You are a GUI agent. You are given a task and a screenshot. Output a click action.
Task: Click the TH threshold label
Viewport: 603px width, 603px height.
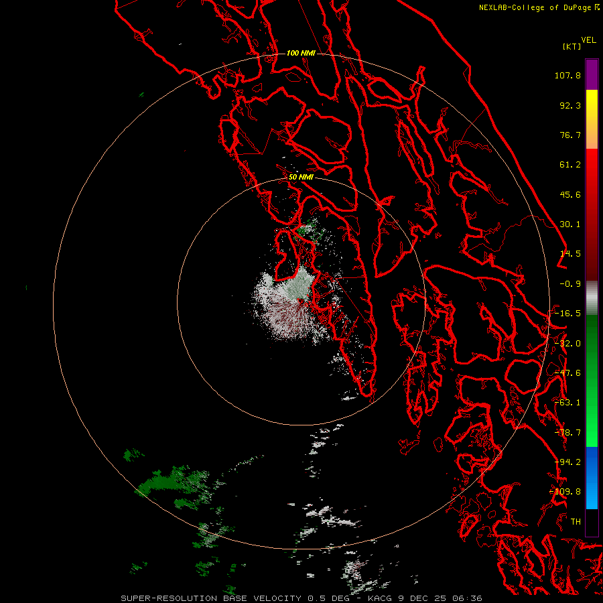coord(576,522)
